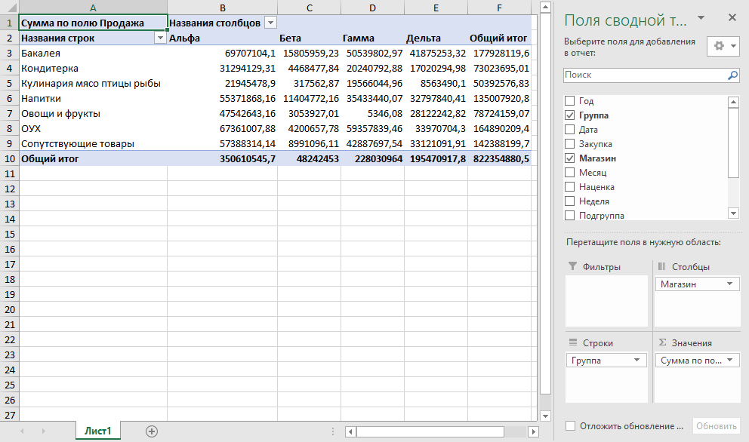Select the ОУХ row label
Viewport: 749px width, 442px height.
click(93, 128)
